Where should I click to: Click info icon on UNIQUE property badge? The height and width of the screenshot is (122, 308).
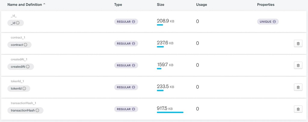(x=274, y=22)
